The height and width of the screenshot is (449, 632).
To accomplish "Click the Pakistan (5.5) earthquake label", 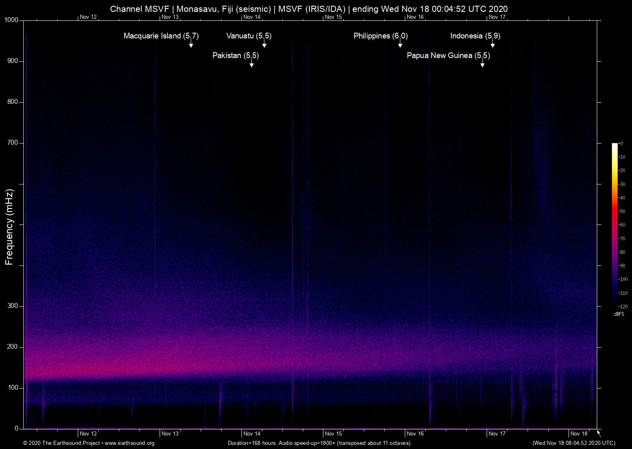I will (x=236, y=56).
